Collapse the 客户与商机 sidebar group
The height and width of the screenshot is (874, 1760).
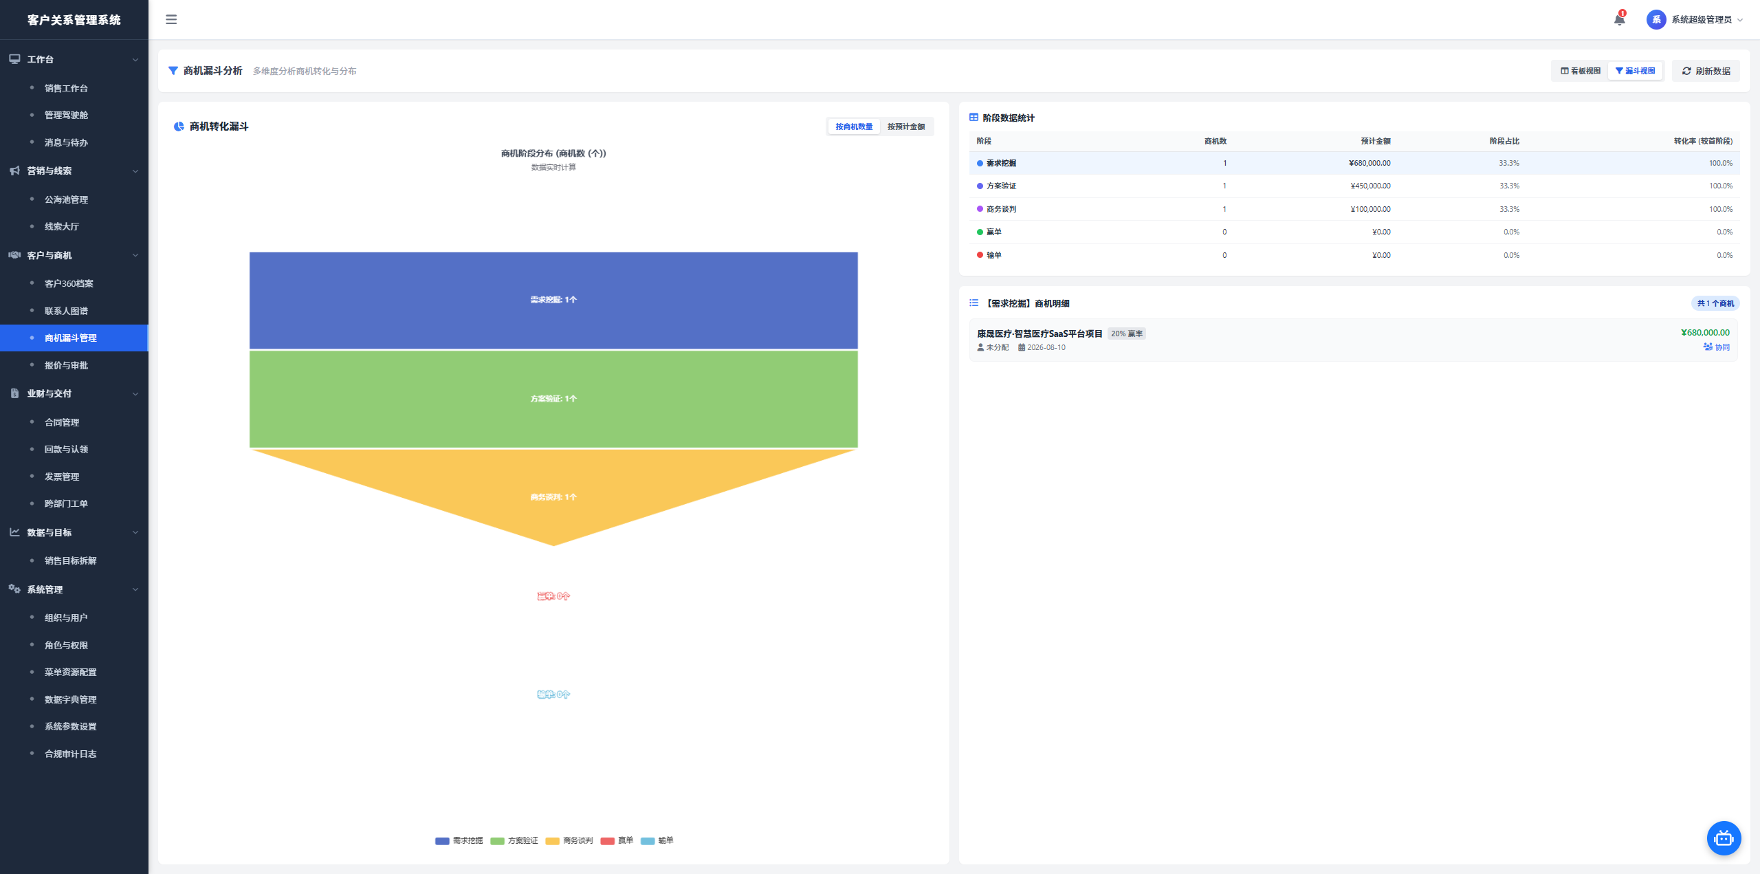[135, 255]
